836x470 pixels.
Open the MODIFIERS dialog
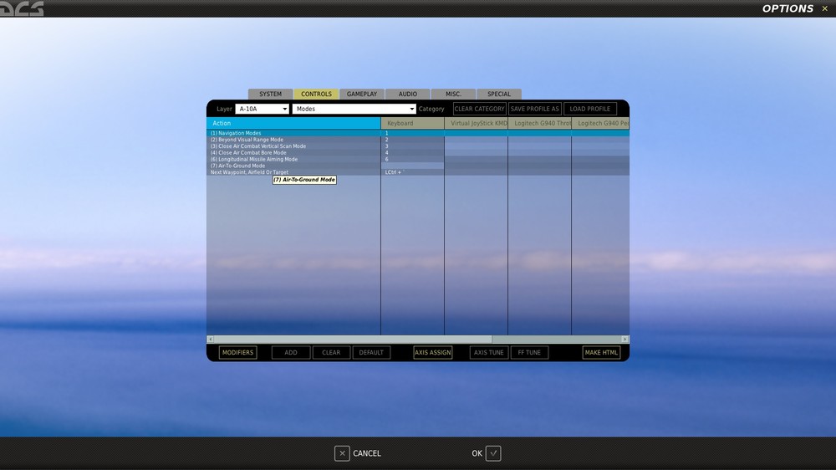(x=237, y=353)
